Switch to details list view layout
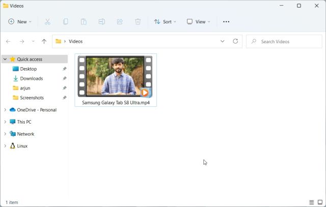Image resolution: width=326 pixels, height=207 pixels. point(311,202)
